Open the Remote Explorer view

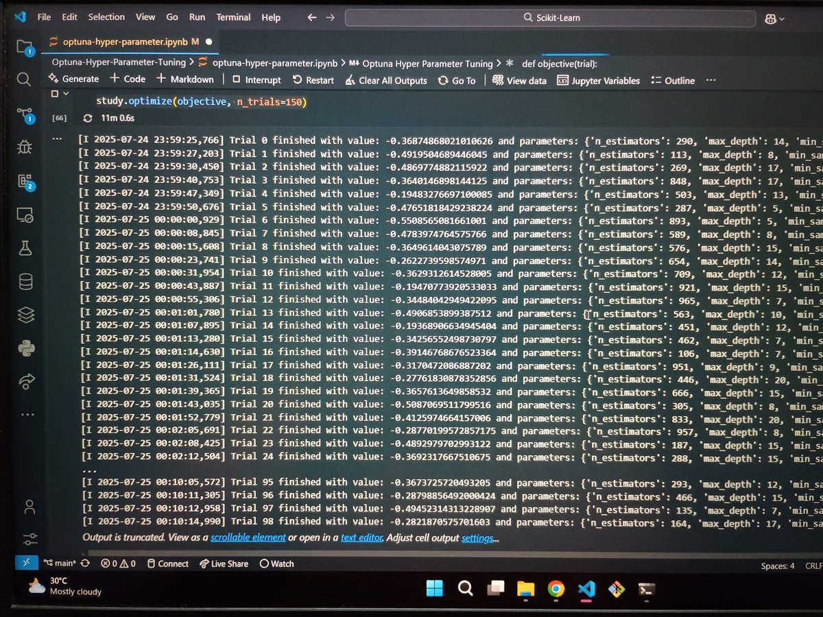pos(25,215)
